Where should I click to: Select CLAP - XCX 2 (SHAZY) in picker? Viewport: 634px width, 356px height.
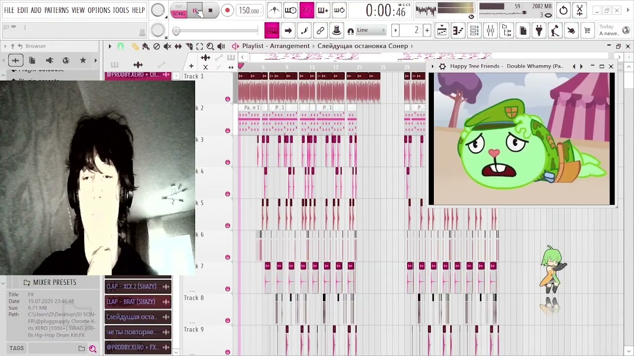tap(138, 287)
